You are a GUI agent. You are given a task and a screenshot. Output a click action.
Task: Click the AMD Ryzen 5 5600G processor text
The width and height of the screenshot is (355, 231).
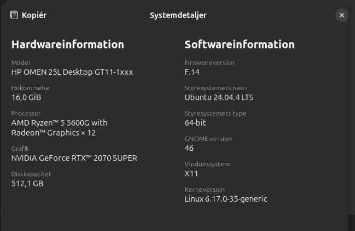tap(60, 128)
